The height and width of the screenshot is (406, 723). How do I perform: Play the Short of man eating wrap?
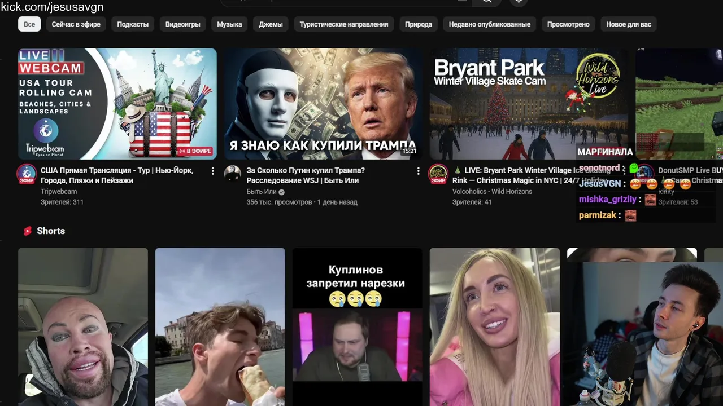tap(220, 327)
